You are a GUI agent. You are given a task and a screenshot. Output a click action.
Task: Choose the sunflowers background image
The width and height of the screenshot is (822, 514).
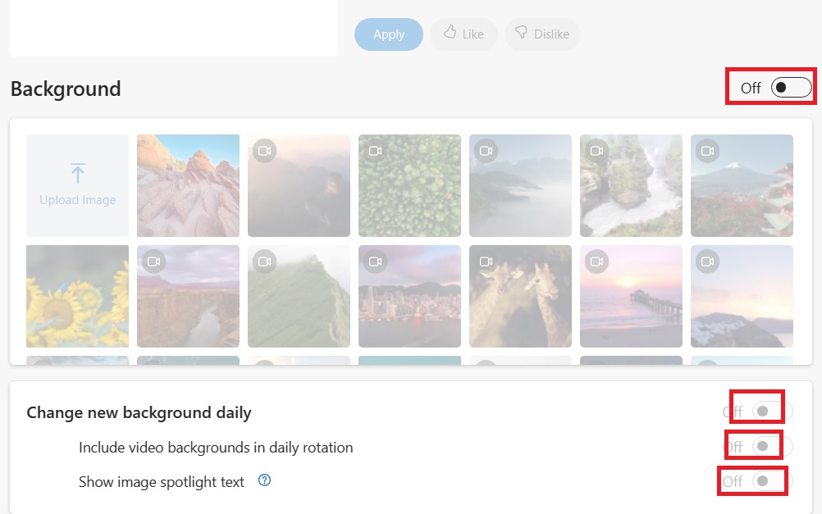pos(77,296)
